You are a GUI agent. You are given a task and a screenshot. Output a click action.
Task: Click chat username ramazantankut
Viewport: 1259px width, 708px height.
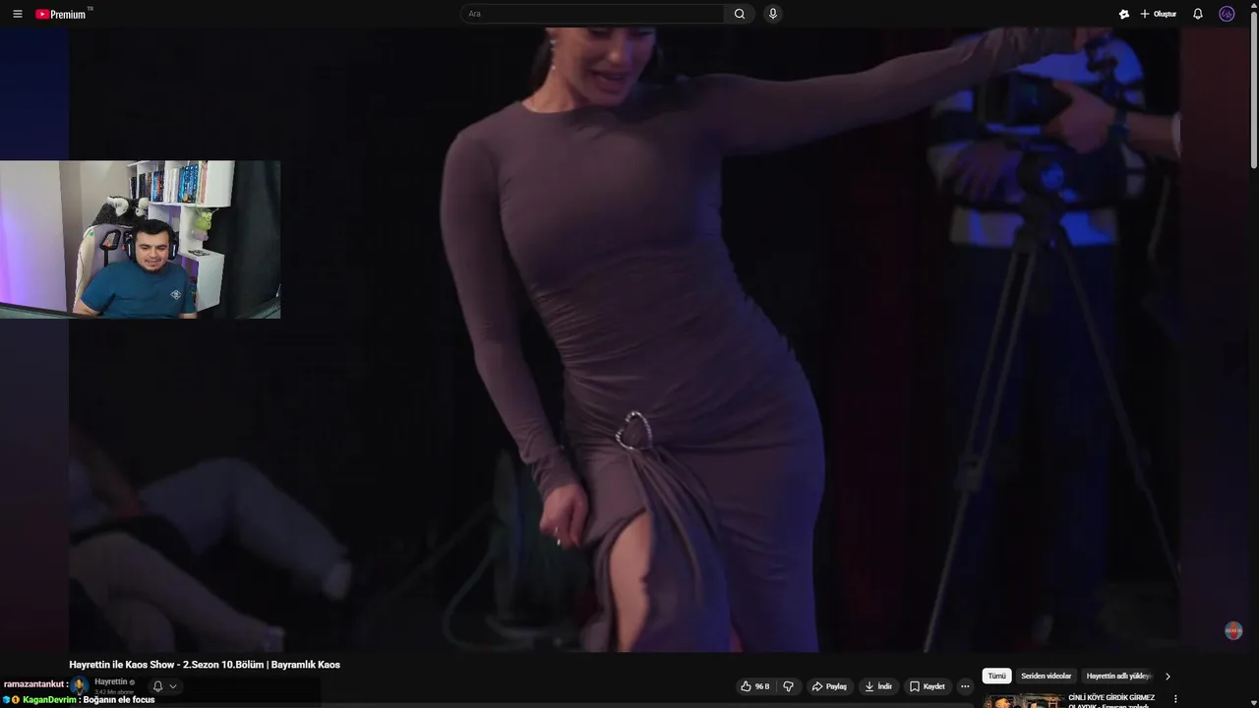(34, 684)
